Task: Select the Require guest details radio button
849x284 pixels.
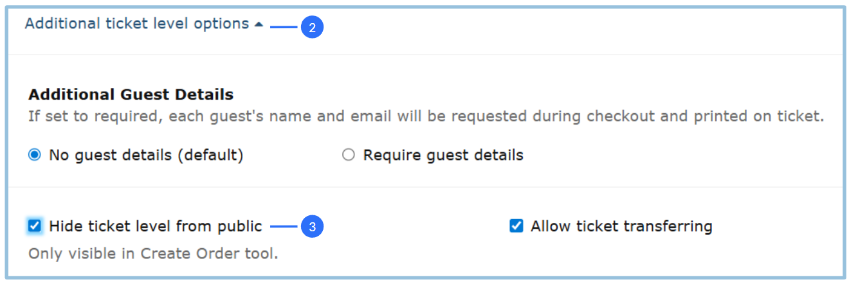Action: coord(349,155)
